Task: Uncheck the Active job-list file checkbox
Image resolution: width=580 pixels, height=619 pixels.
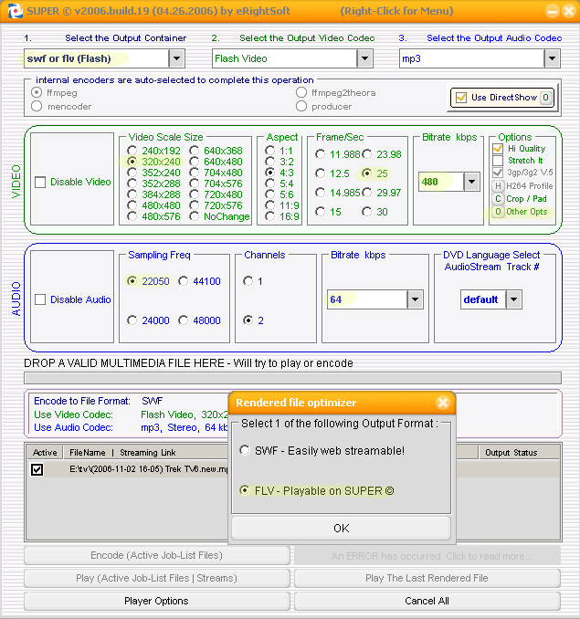Action: click(37, 469)
